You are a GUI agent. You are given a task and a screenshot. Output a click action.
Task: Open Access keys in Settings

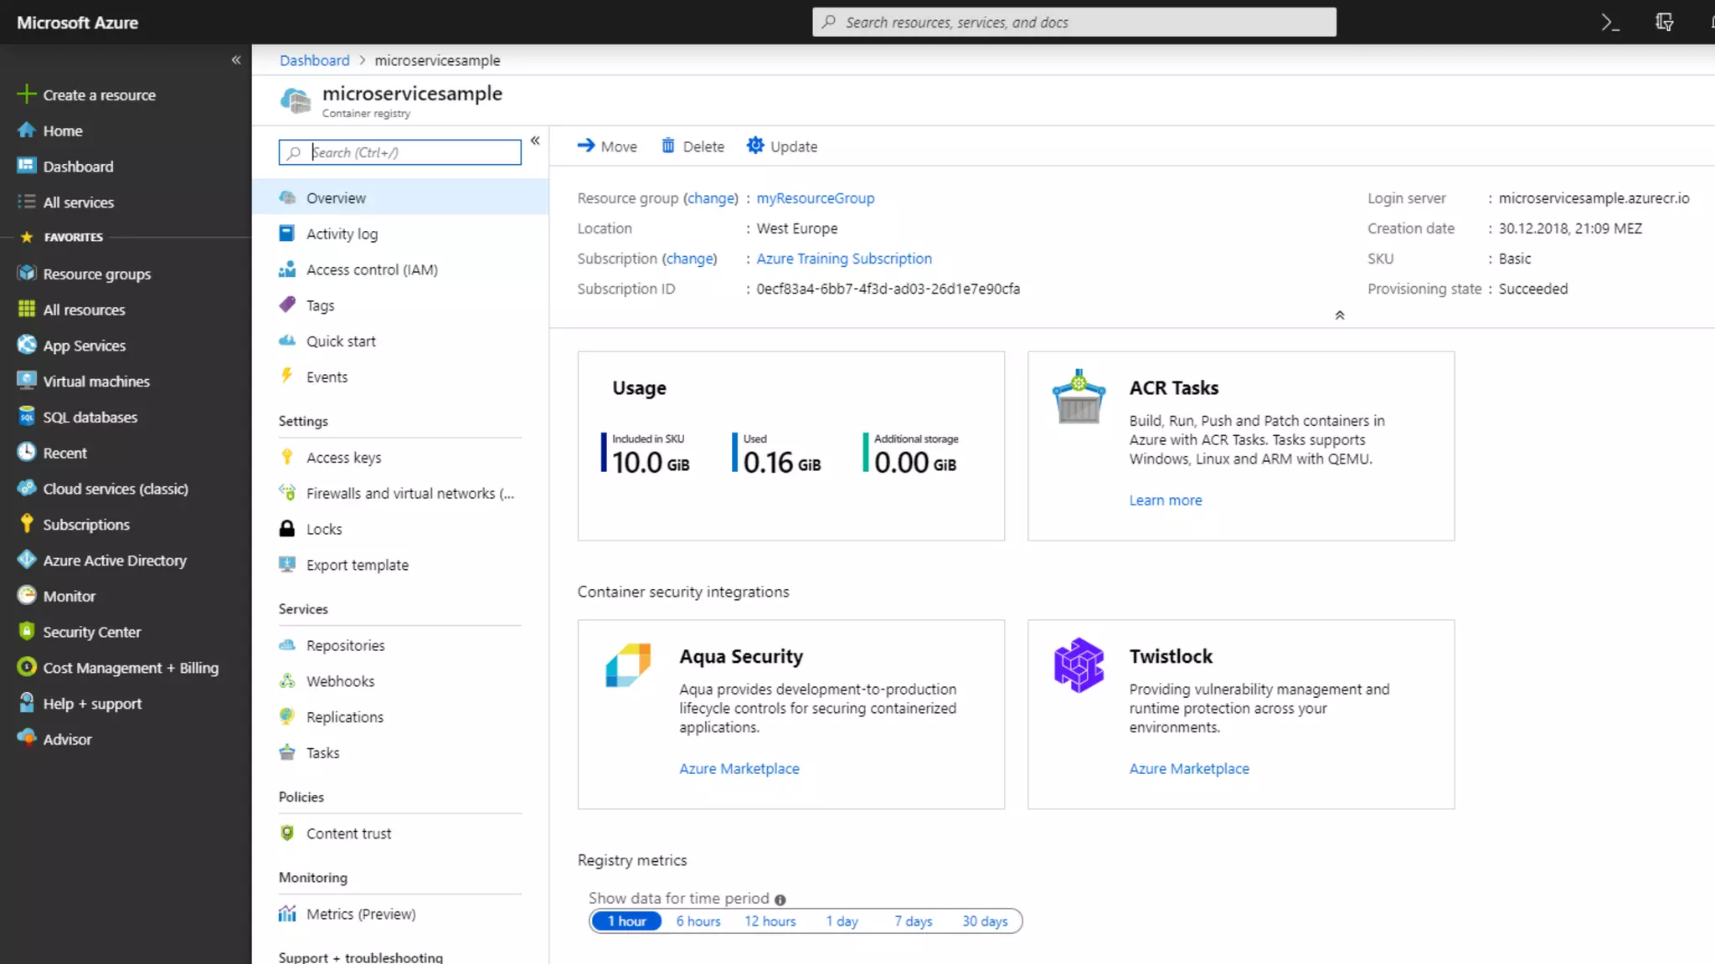pyautogui.click(x=343, y=458)
